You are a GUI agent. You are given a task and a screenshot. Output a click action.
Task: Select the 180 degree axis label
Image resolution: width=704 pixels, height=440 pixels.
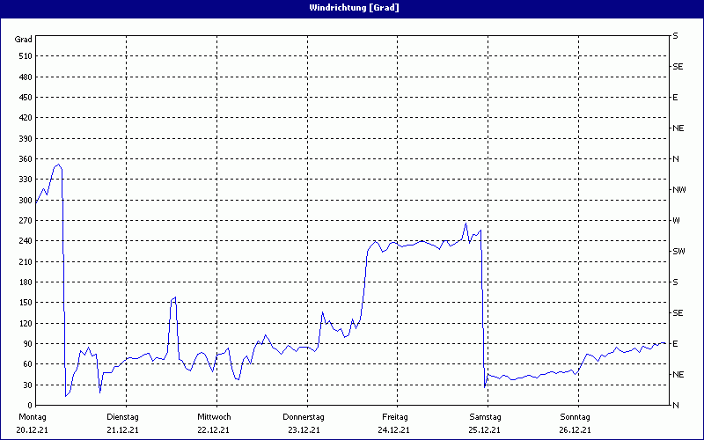(x=24, y=282)
